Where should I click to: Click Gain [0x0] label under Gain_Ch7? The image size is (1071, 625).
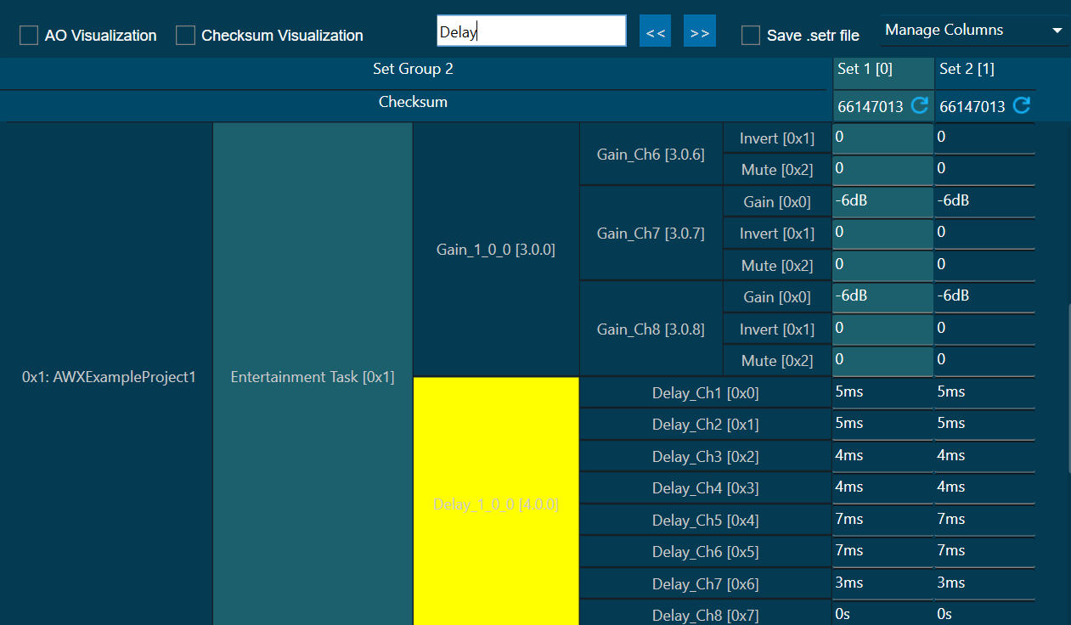click(x=777, y=202)
